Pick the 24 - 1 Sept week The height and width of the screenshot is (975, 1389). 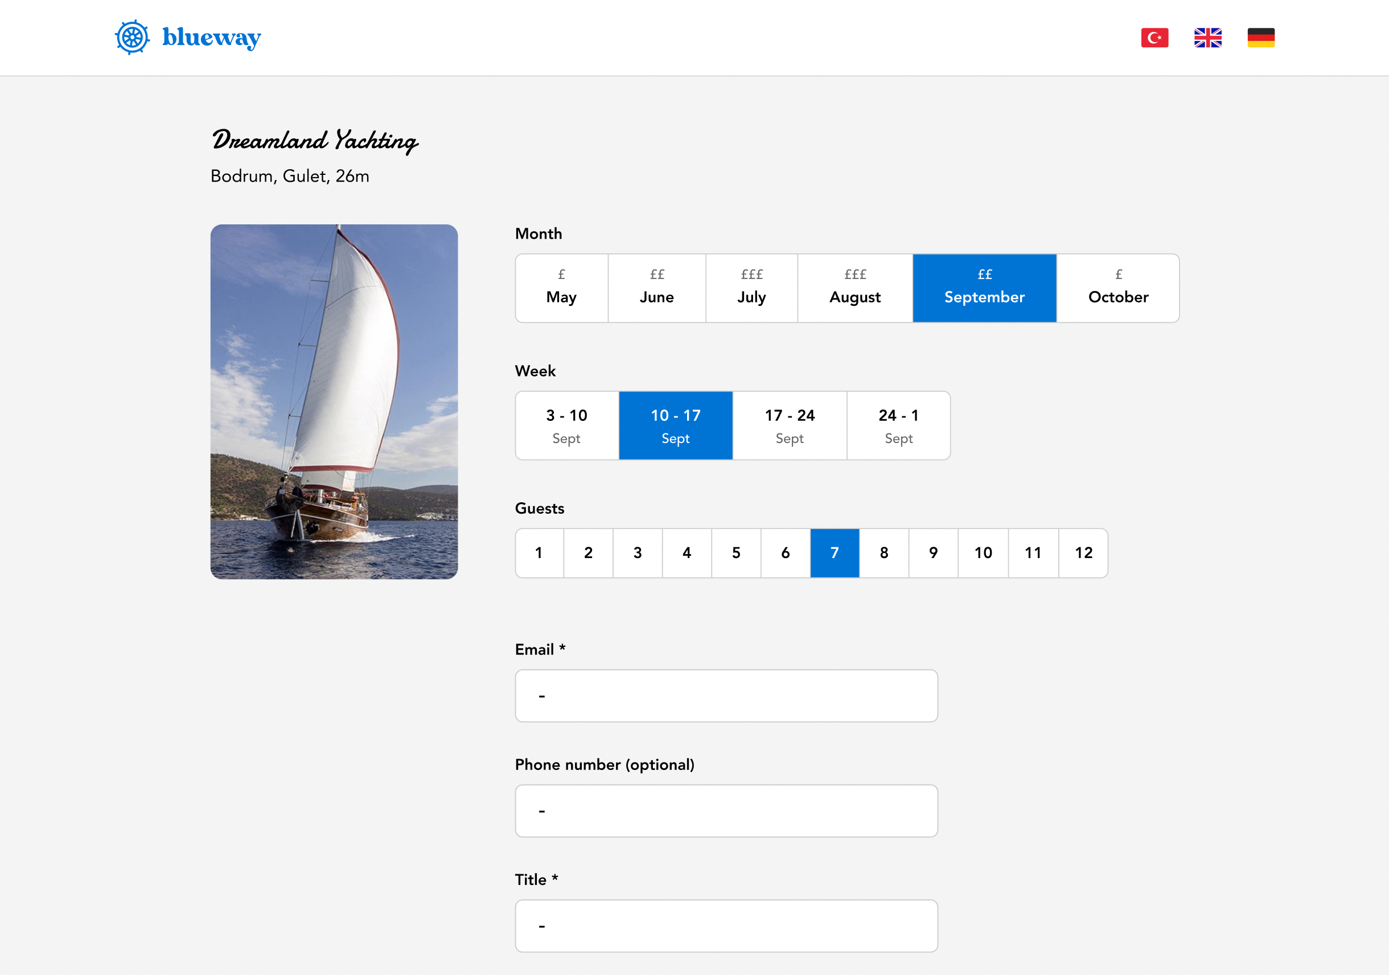coord(898,425)
